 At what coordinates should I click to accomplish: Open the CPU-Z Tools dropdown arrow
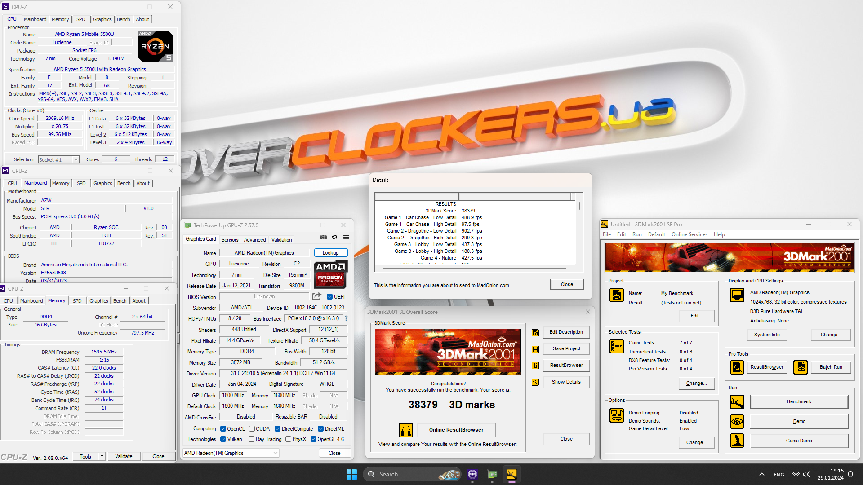pos(102,456)
